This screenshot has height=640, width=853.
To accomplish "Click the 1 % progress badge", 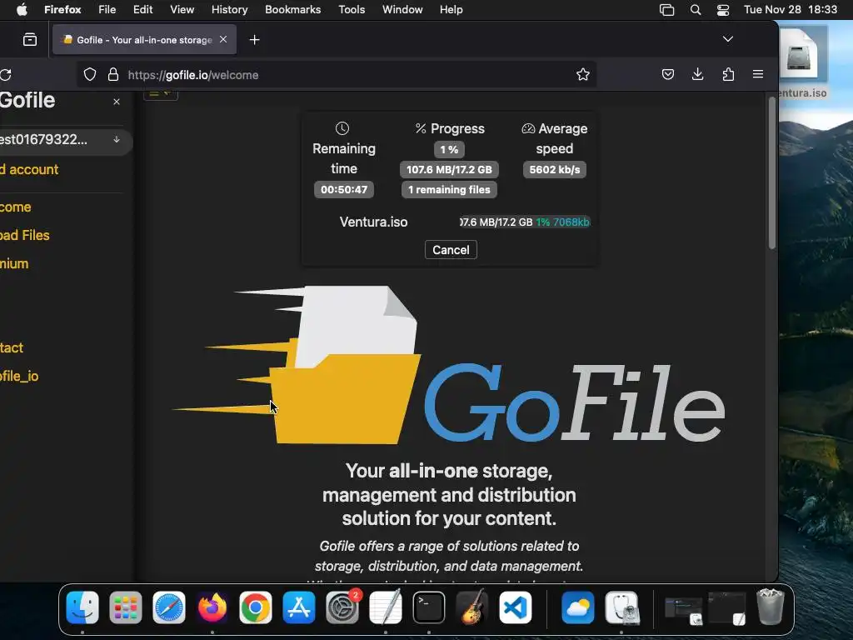I will tap(449, 149).
